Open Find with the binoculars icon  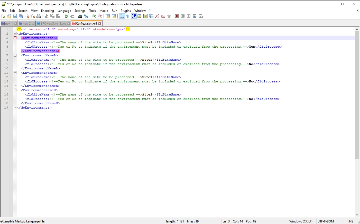point(80,16)
